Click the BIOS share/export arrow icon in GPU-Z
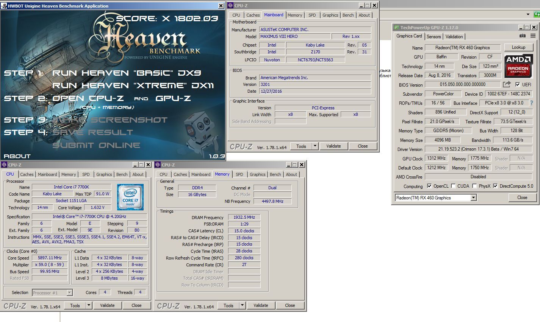540x322 pixels. pyautogui.click(x=507, y=84)
